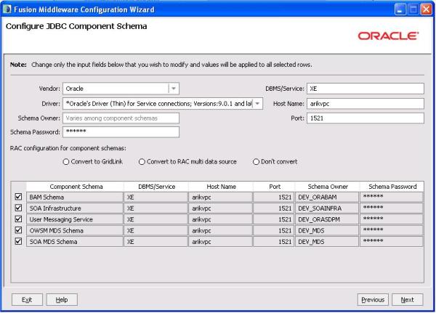Image resolution: width=436 pixels, height=313 pixels.
Task: Minimize the Configuration Wizard window
Action: 401,8
